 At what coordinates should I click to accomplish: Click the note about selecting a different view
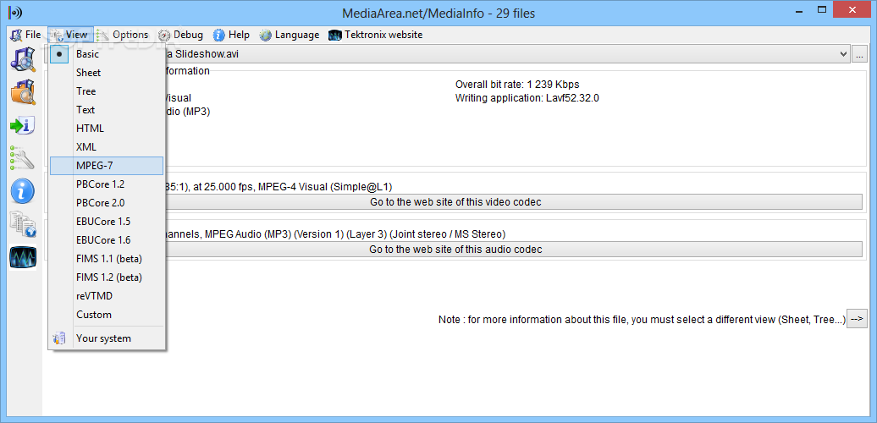click(642, 320)
